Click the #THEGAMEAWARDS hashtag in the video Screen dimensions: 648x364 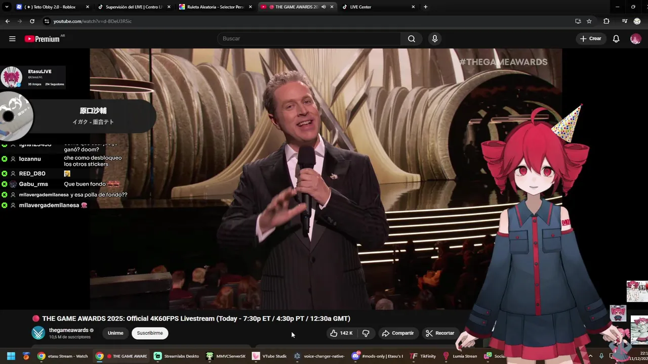(x=503, y=62)
